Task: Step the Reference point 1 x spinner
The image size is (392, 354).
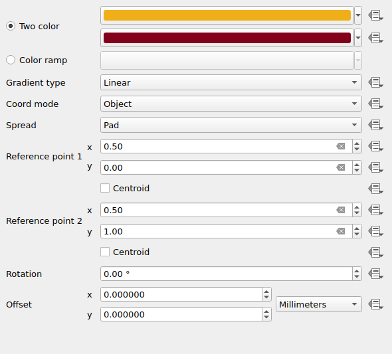Action: (x=357, y=146)
